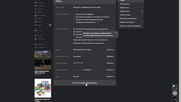181x102 pixels.
Task: Close the comment sorting tooltip
Action: point(116,33)
